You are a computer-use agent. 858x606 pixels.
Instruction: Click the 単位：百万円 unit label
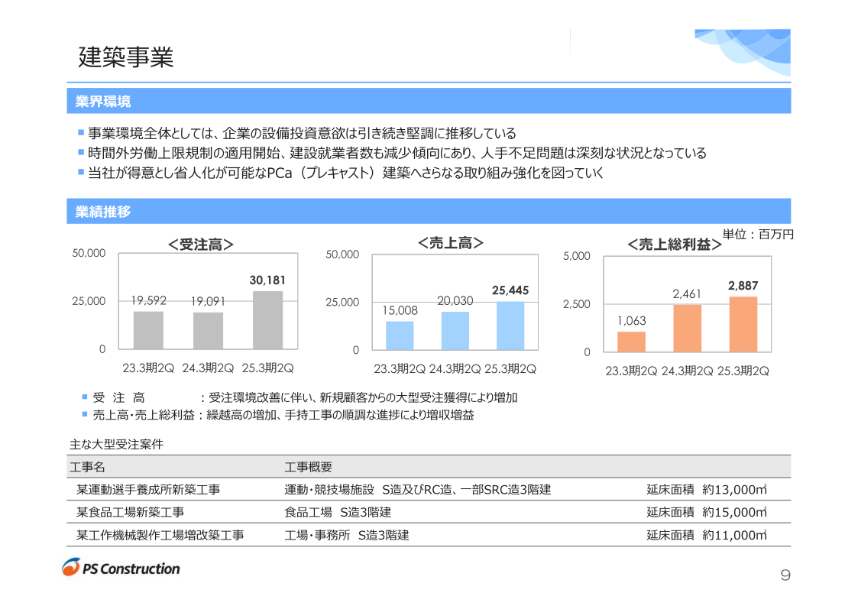758,235
